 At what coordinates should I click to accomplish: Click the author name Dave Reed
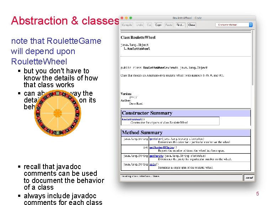coord(136,104)
